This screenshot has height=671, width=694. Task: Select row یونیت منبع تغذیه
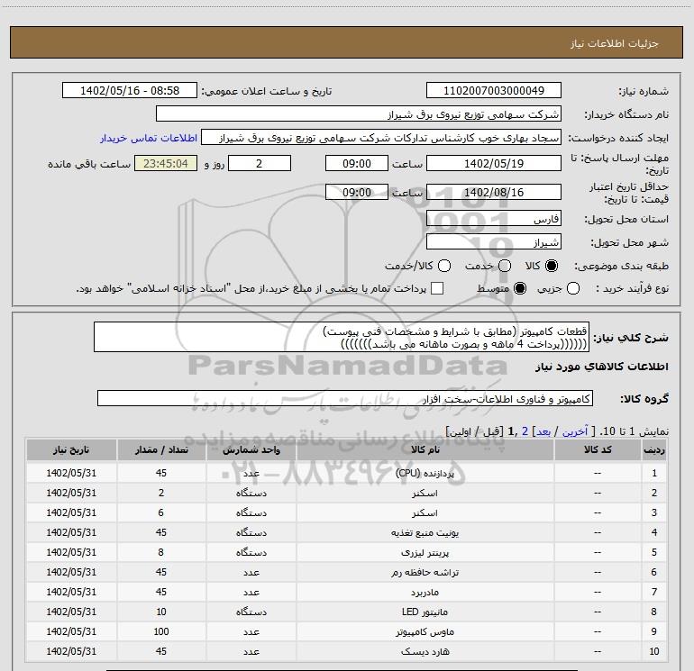click(x=346, y=532)
